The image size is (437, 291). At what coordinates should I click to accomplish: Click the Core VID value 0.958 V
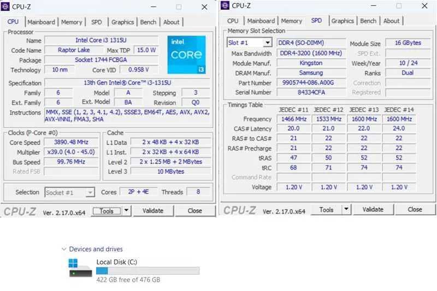coord(139,70)
